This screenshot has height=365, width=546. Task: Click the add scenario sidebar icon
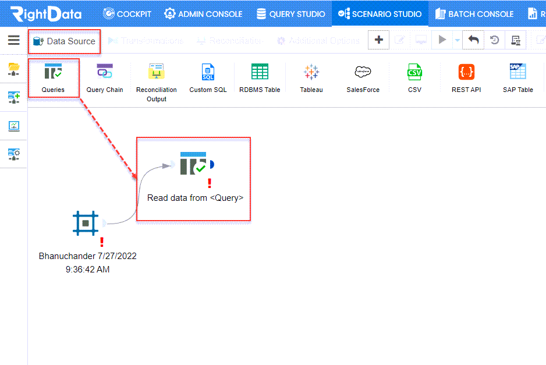click(13, 97)
